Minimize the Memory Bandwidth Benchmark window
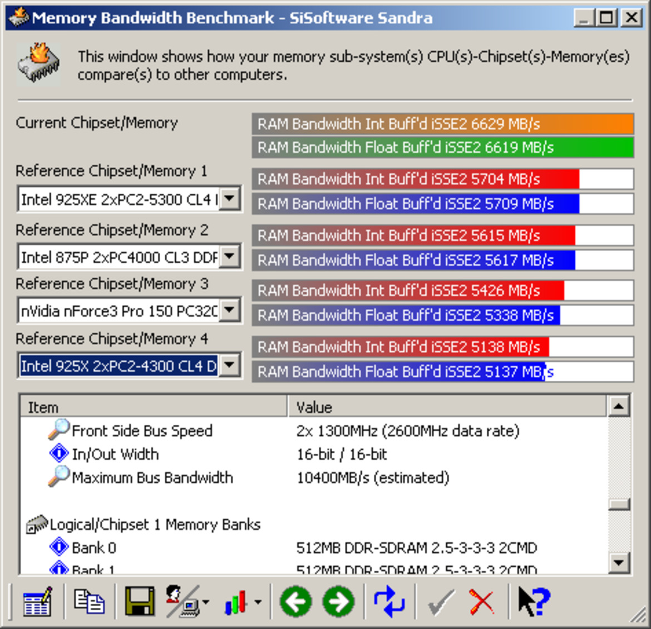 coord(584,18)
